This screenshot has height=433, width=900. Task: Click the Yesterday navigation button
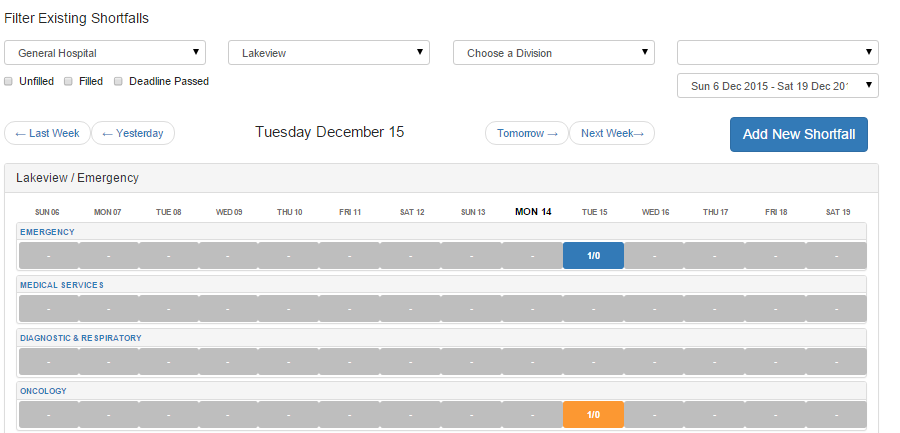click(133, 133)
